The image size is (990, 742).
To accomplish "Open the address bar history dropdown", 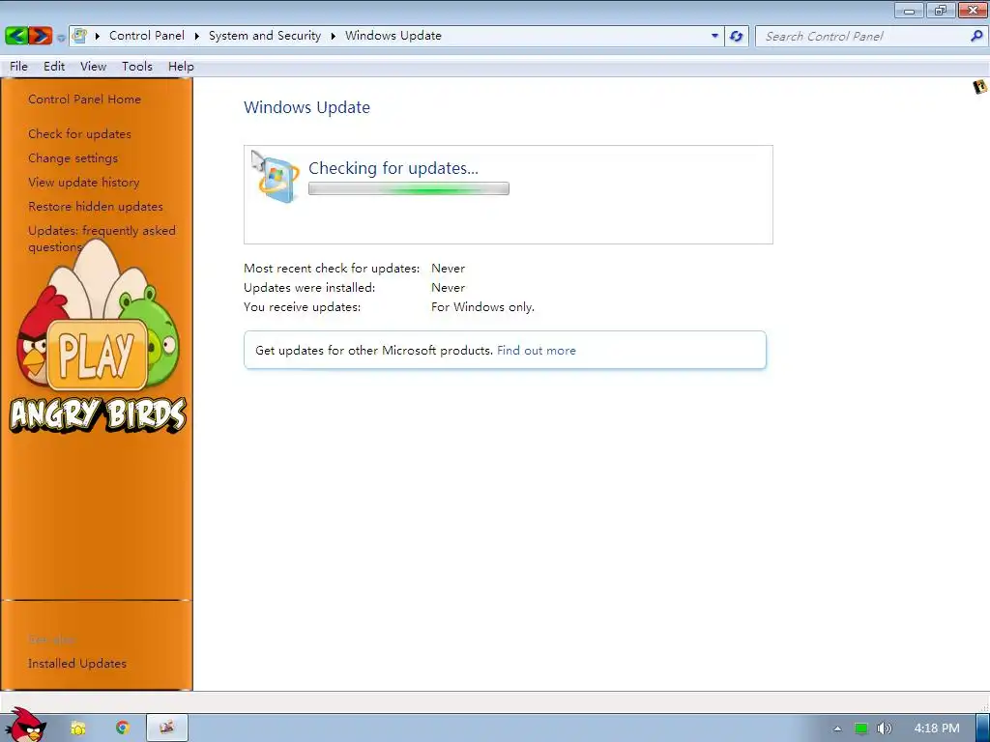I will (x=714, y=36).
